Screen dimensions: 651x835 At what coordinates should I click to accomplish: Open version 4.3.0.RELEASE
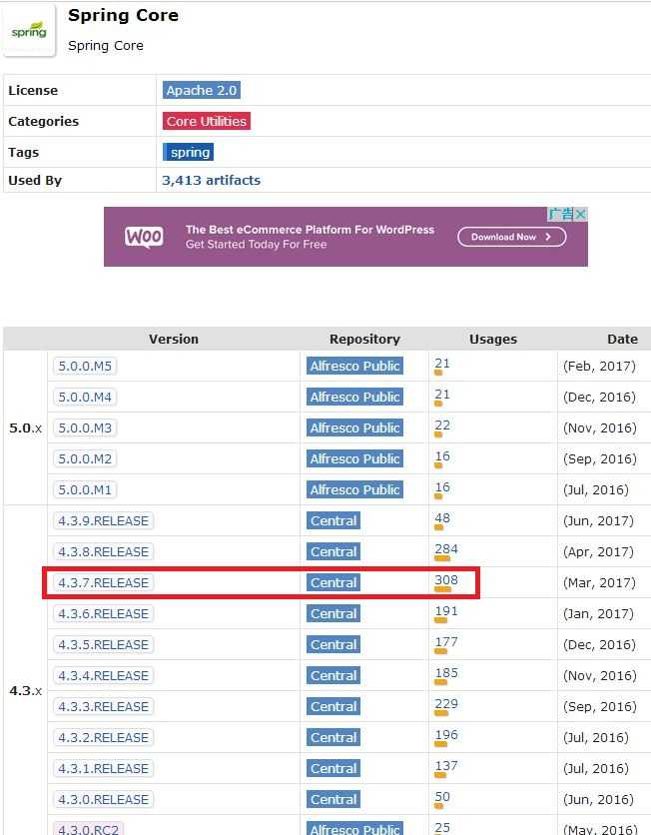pos(103,799)
